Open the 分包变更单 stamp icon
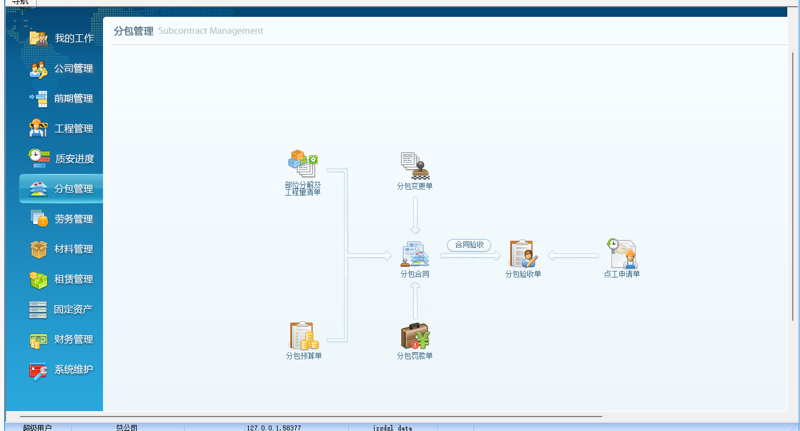 click(414, 166)
